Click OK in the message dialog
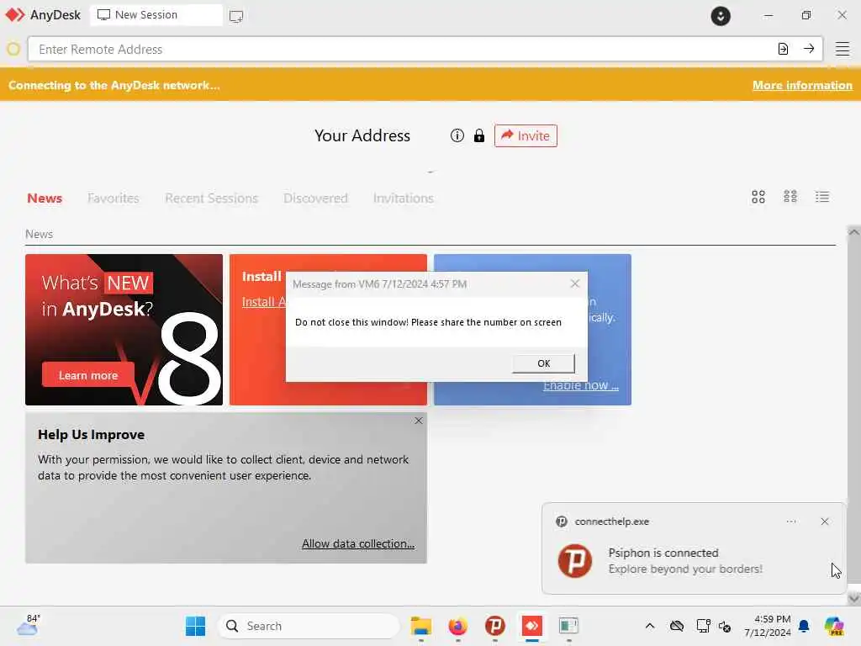861x646 pixels. (x=544, y=363)
